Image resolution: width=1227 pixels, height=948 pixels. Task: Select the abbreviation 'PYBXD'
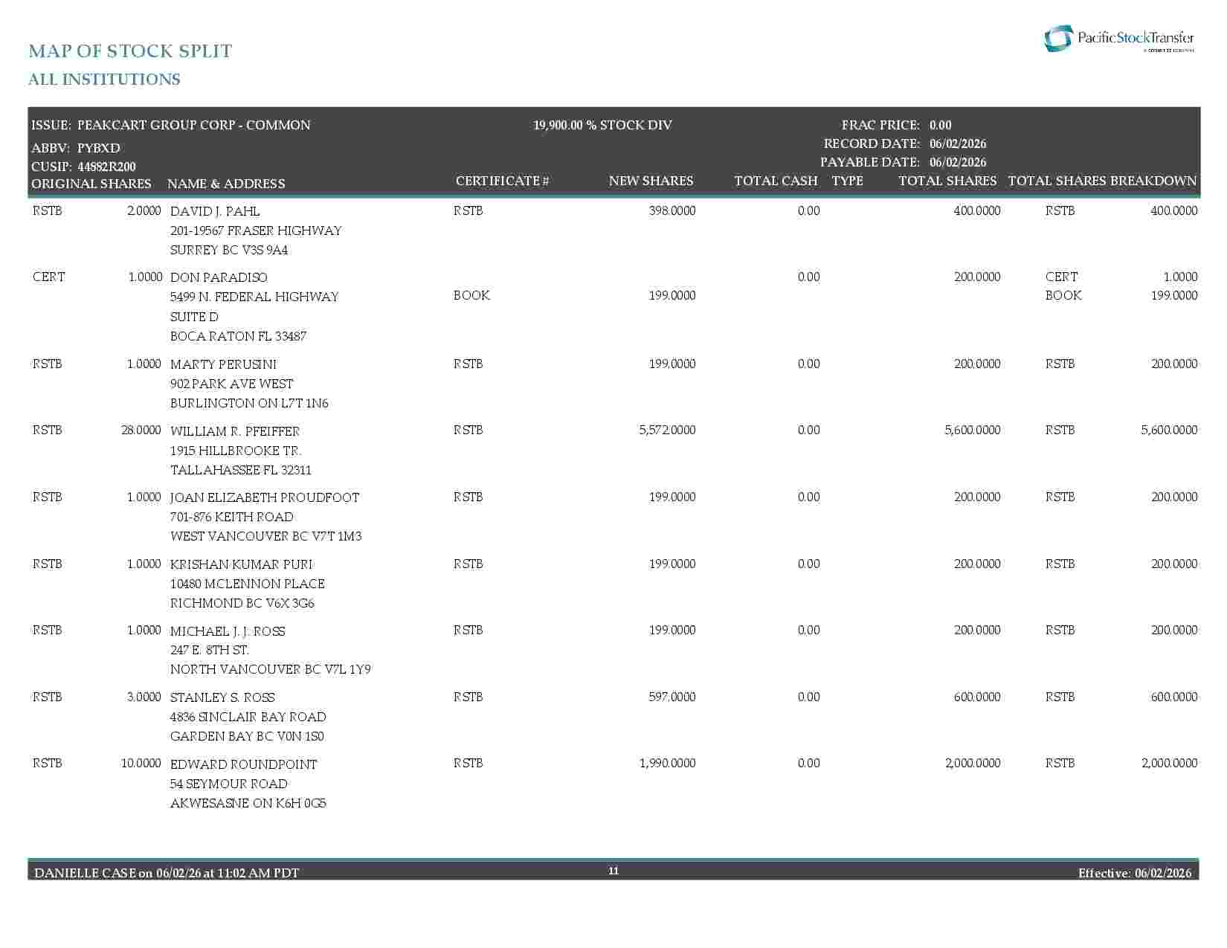click(x=99, y=148)
